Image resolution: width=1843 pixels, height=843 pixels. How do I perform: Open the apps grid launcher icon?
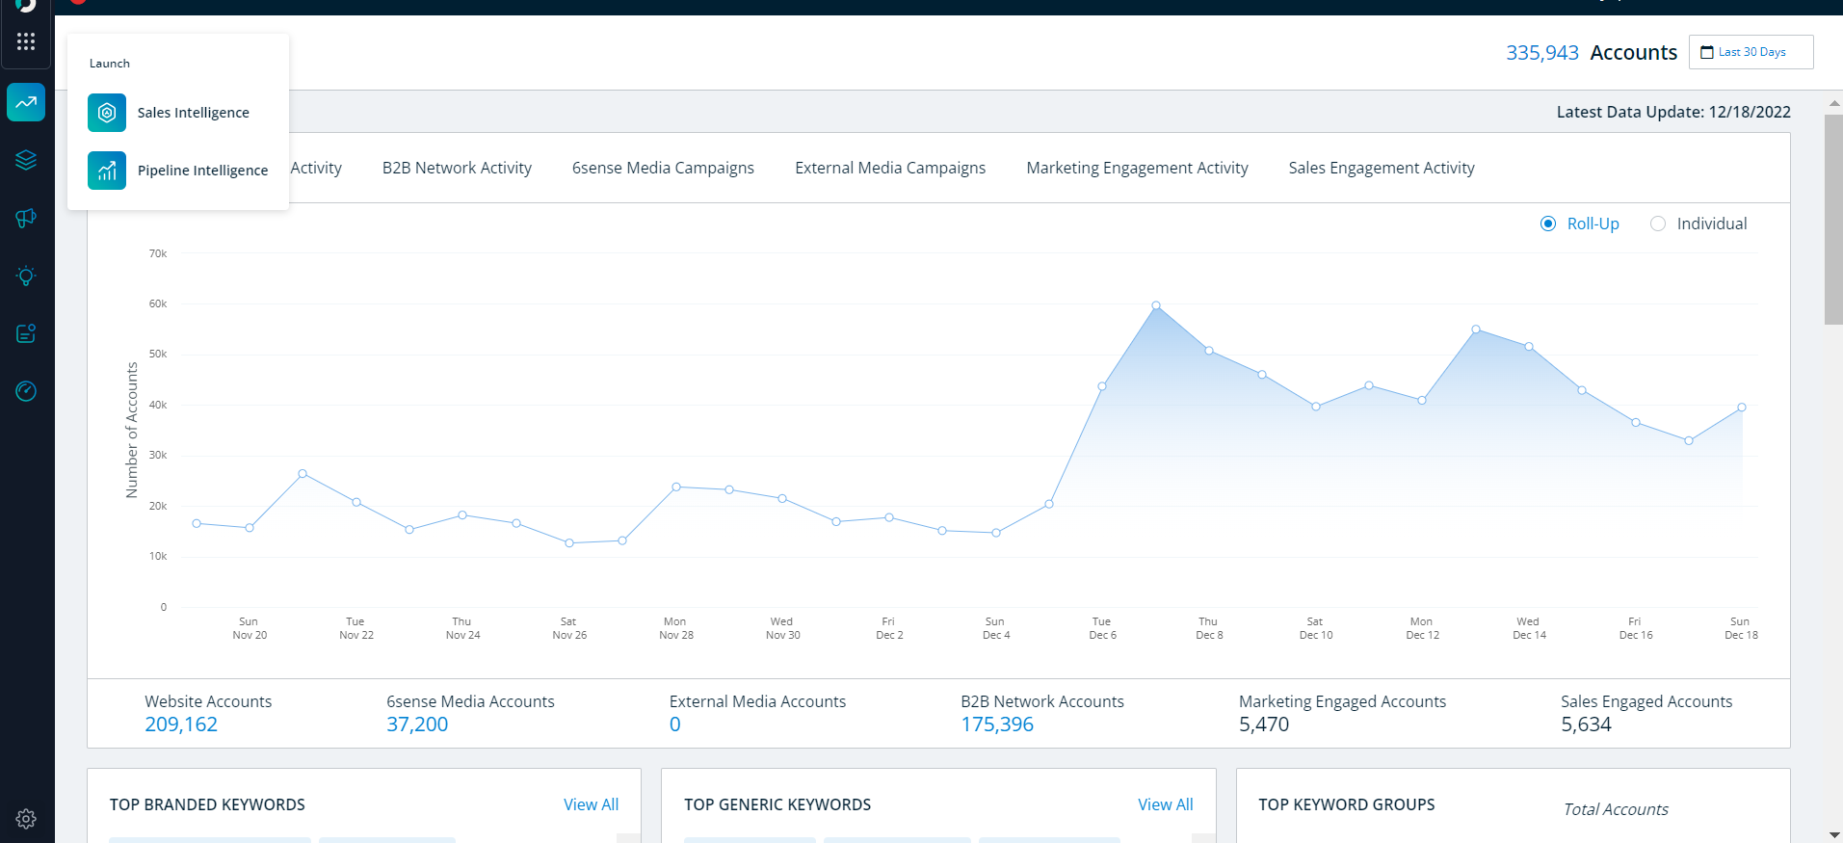point(26,41)
